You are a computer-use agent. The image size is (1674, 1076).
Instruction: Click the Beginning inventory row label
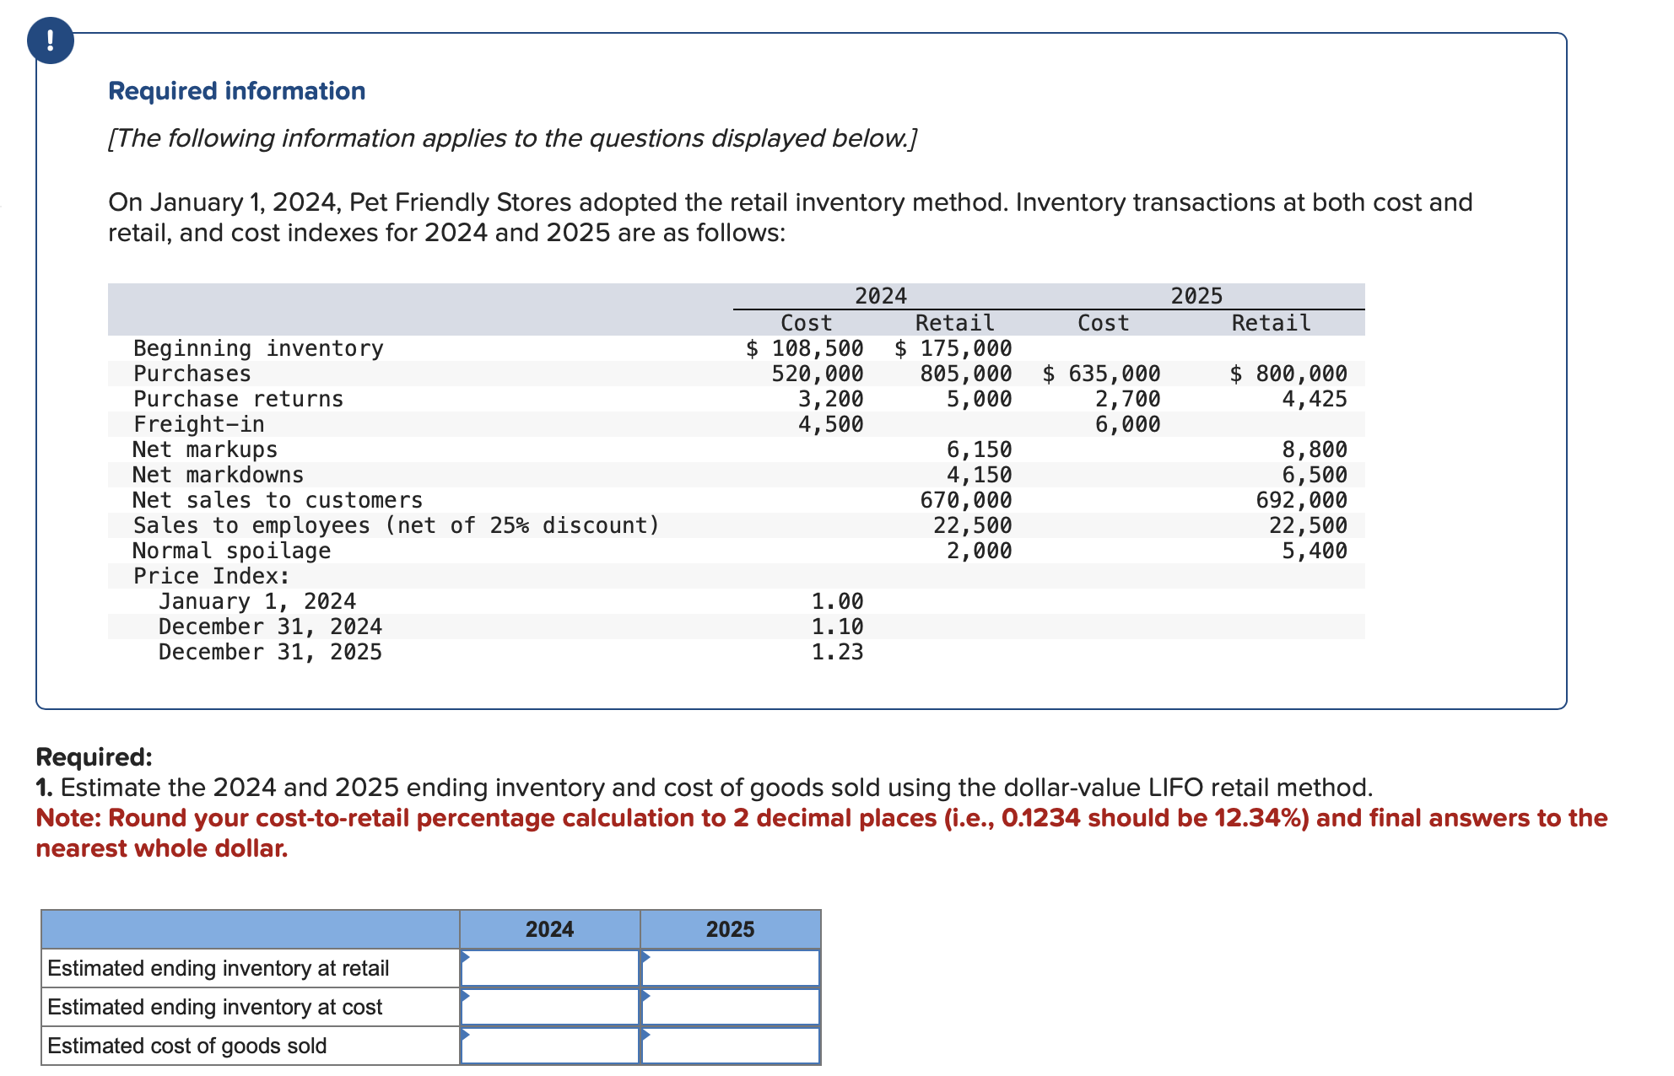click(x=257, y=348)
